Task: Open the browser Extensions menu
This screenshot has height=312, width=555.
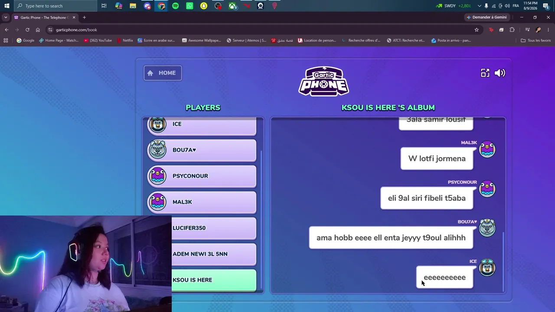Action: coord(512,29)
